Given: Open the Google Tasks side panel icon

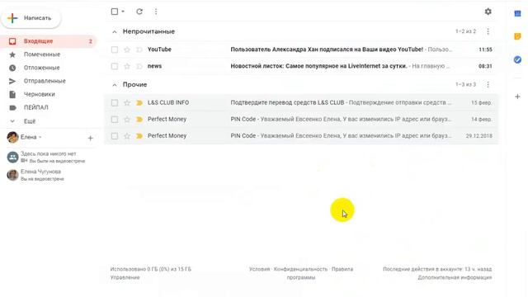Looking at the screenshot, I should click(517, 60).
